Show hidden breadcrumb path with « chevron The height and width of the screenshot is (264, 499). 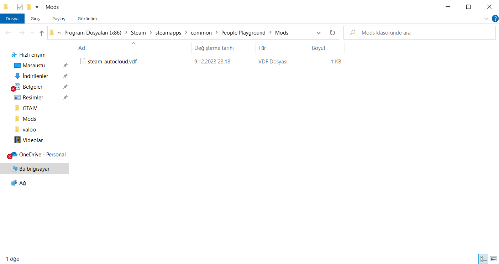click(x=59, y=33)
